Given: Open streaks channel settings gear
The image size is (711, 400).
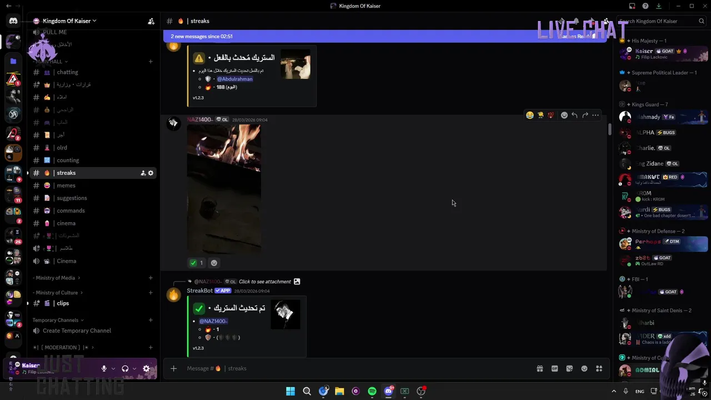Looking at the screenshot, I should [151, 173].
